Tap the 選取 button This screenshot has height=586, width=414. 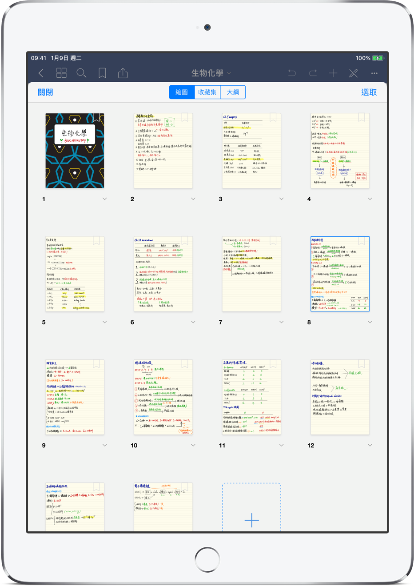(369, 92)
